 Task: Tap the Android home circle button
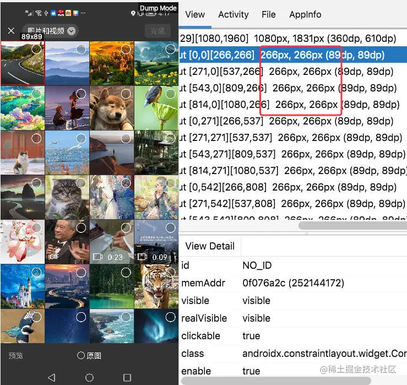(x=89, y=377)
